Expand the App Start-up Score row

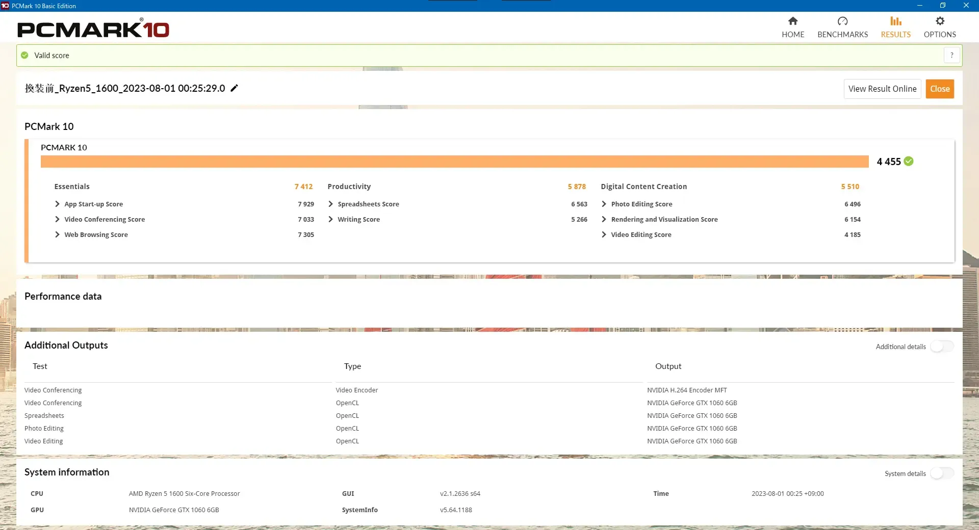pos(57,204)
